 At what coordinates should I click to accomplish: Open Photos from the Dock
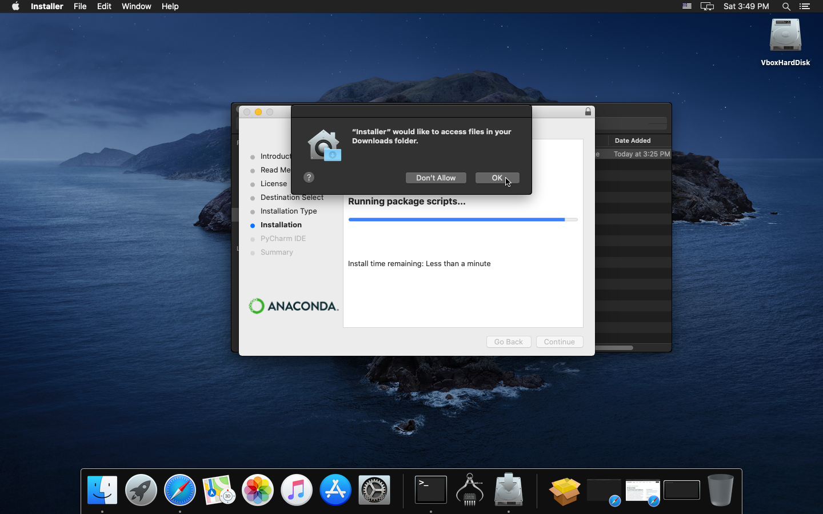tap(258, 490)
